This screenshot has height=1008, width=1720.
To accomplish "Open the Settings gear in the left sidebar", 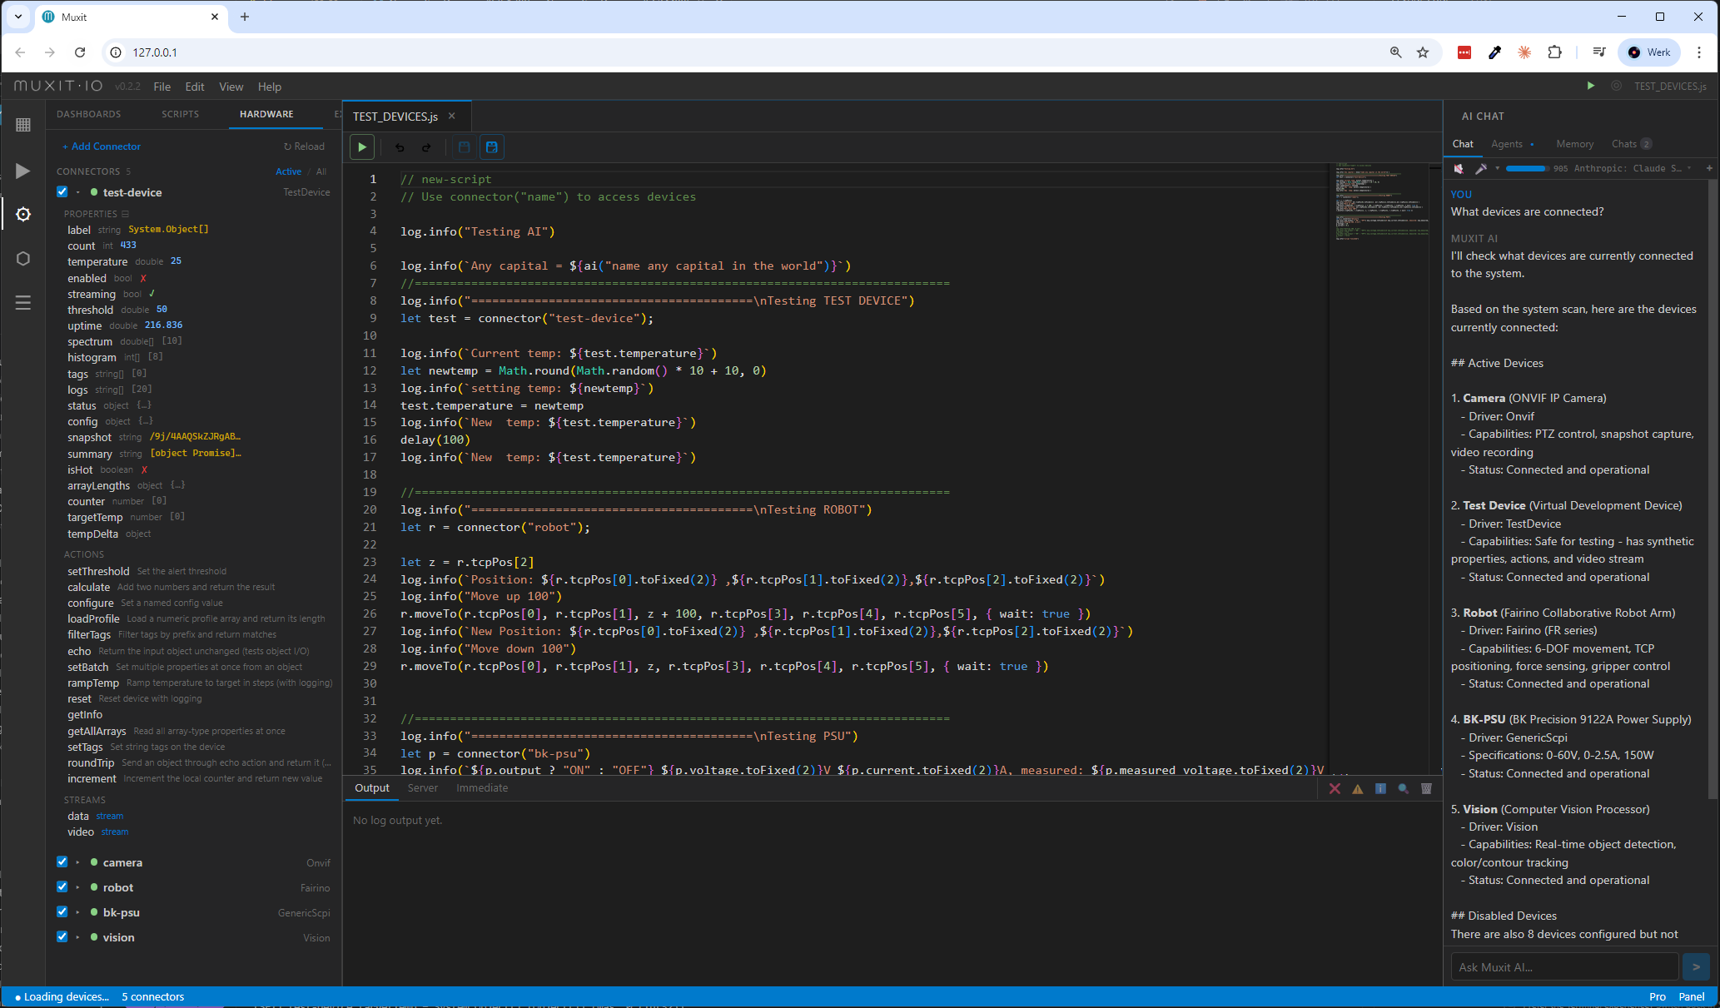I will (22, 214).
